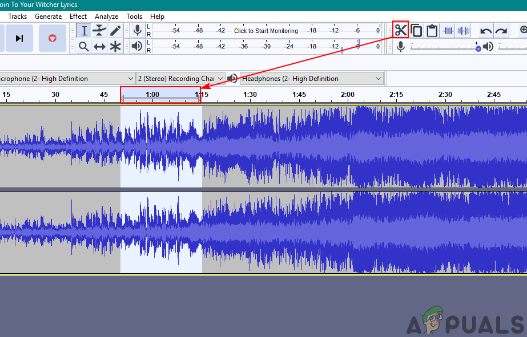
Task: Open the Headphones playback device dropdown
Action: pyautogui.click(x=378, y=78)
